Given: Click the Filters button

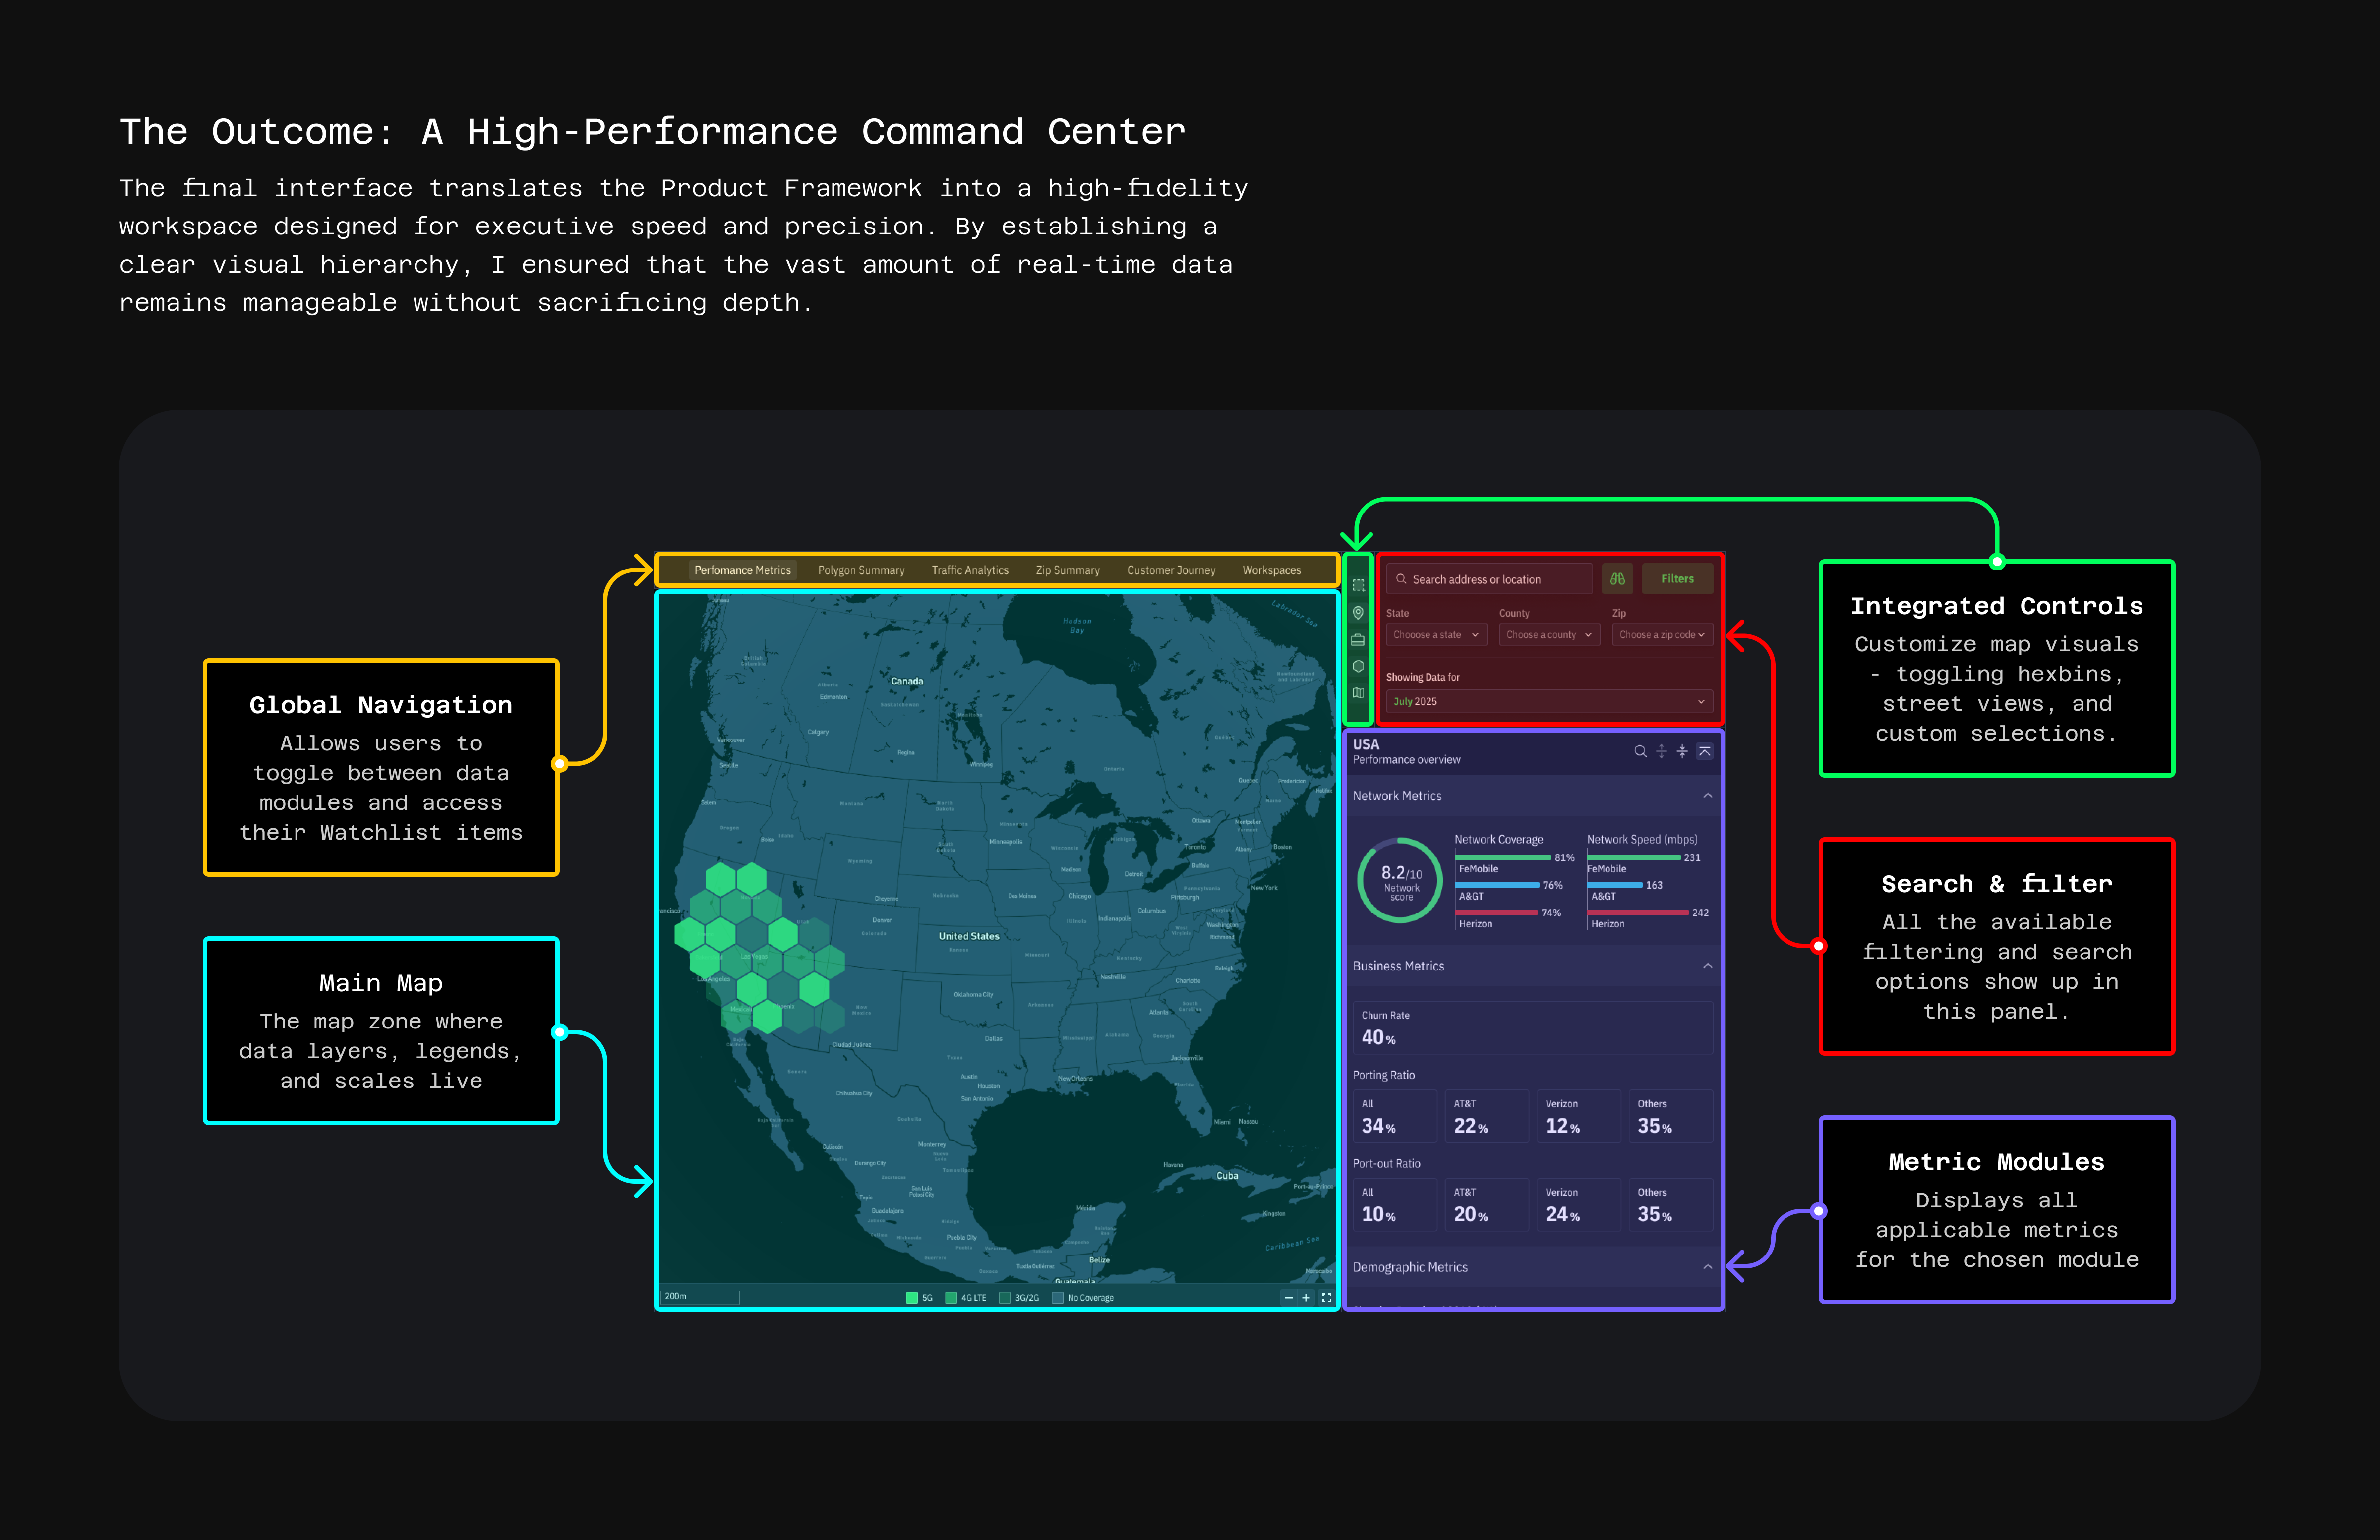Looking at the screenshot, I should 1677,578.
